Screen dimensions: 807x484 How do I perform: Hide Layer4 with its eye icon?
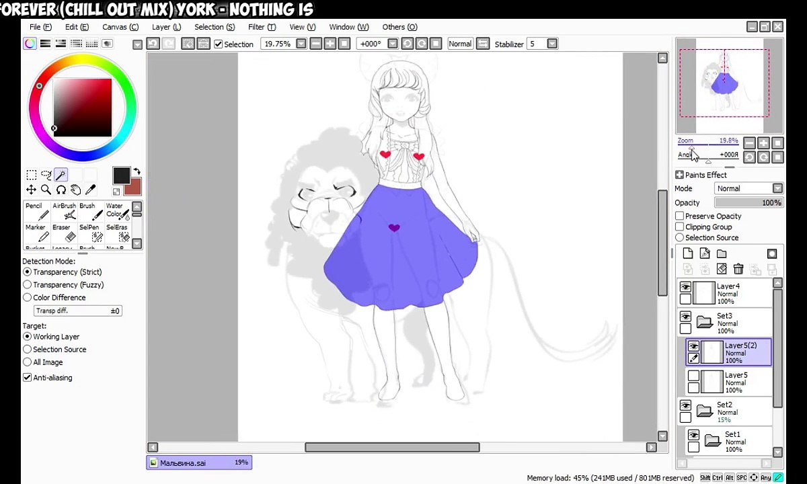[x=685, y=287]
